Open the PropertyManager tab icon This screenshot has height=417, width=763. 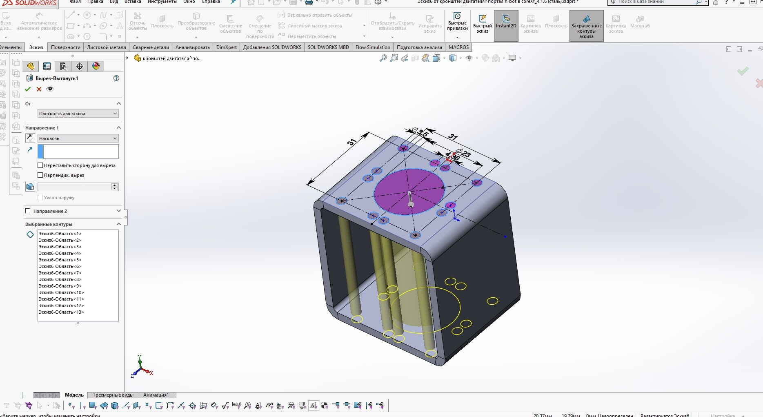47,66
